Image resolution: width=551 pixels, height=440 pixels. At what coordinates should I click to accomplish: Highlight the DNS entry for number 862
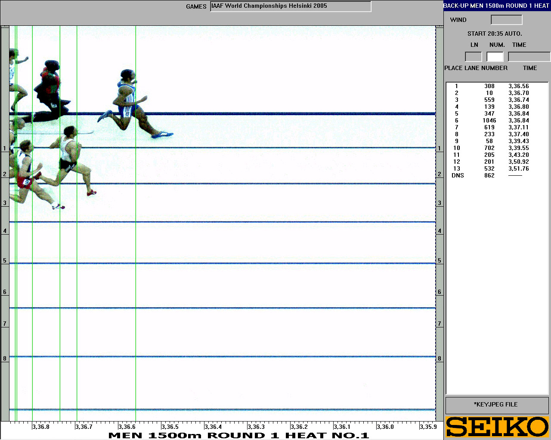coord(489,175)
